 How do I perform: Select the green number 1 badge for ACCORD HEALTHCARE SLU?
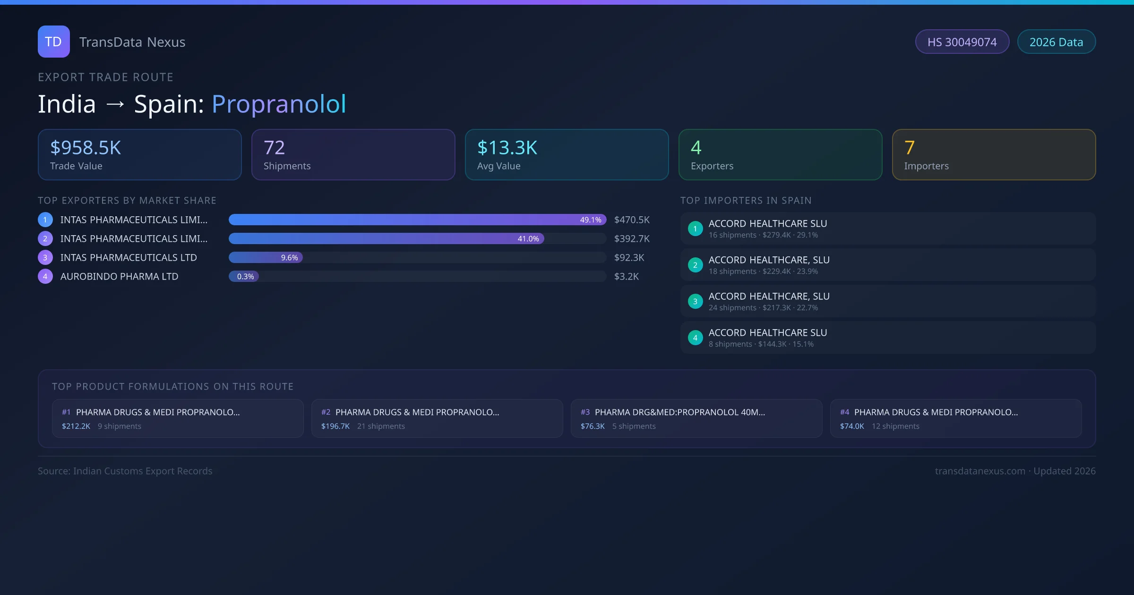coord(695,229)
